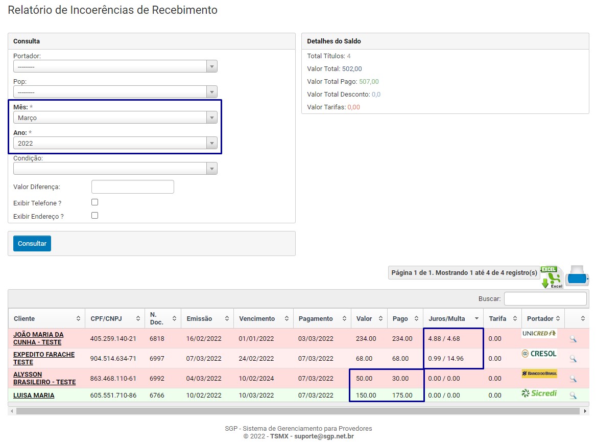
Task: Export report using the Excel icon
Action: (551, 277)
